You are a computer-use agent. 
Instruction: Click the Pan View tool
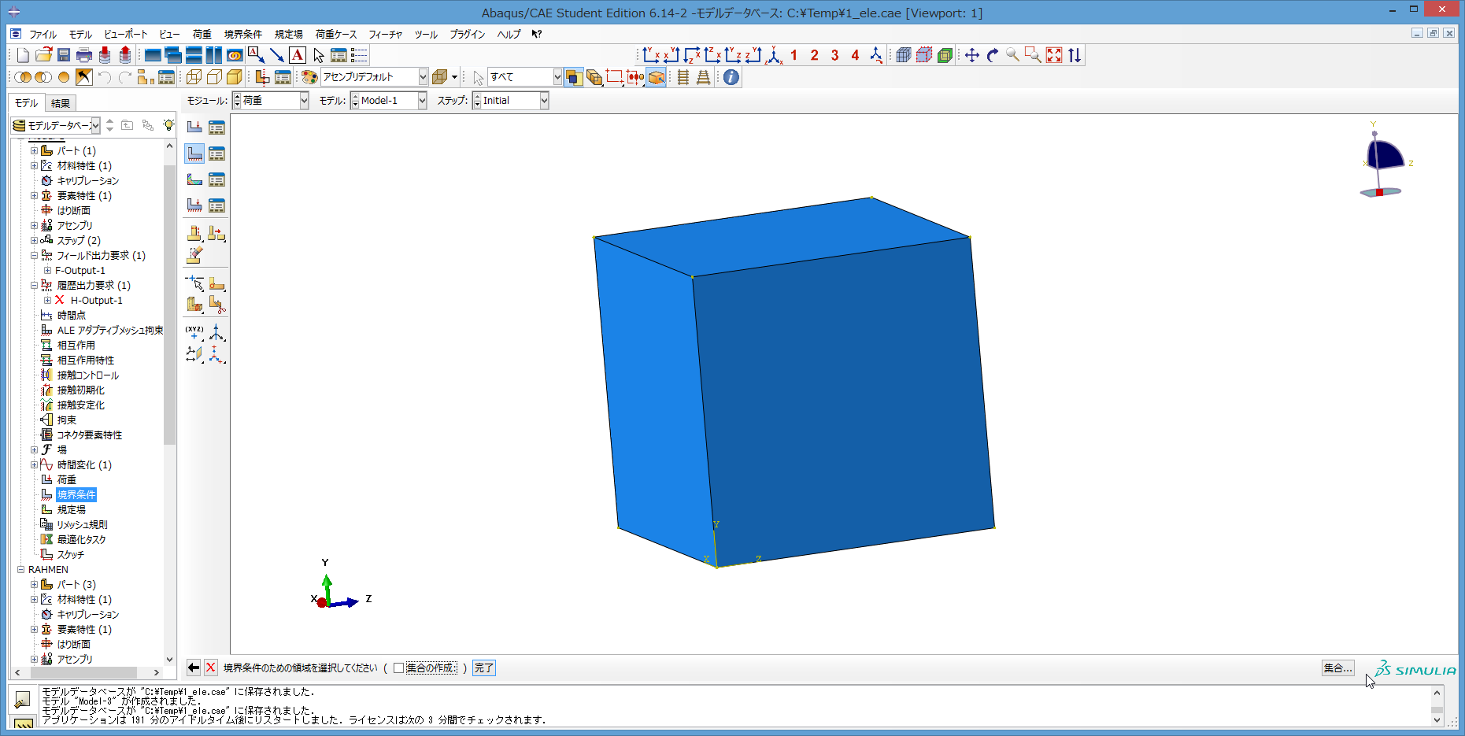click(x=972, y=55)
